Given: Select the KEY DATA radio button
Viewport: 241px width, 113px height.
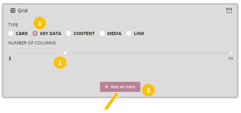Looking at the screenshot, I should [35, 34].
